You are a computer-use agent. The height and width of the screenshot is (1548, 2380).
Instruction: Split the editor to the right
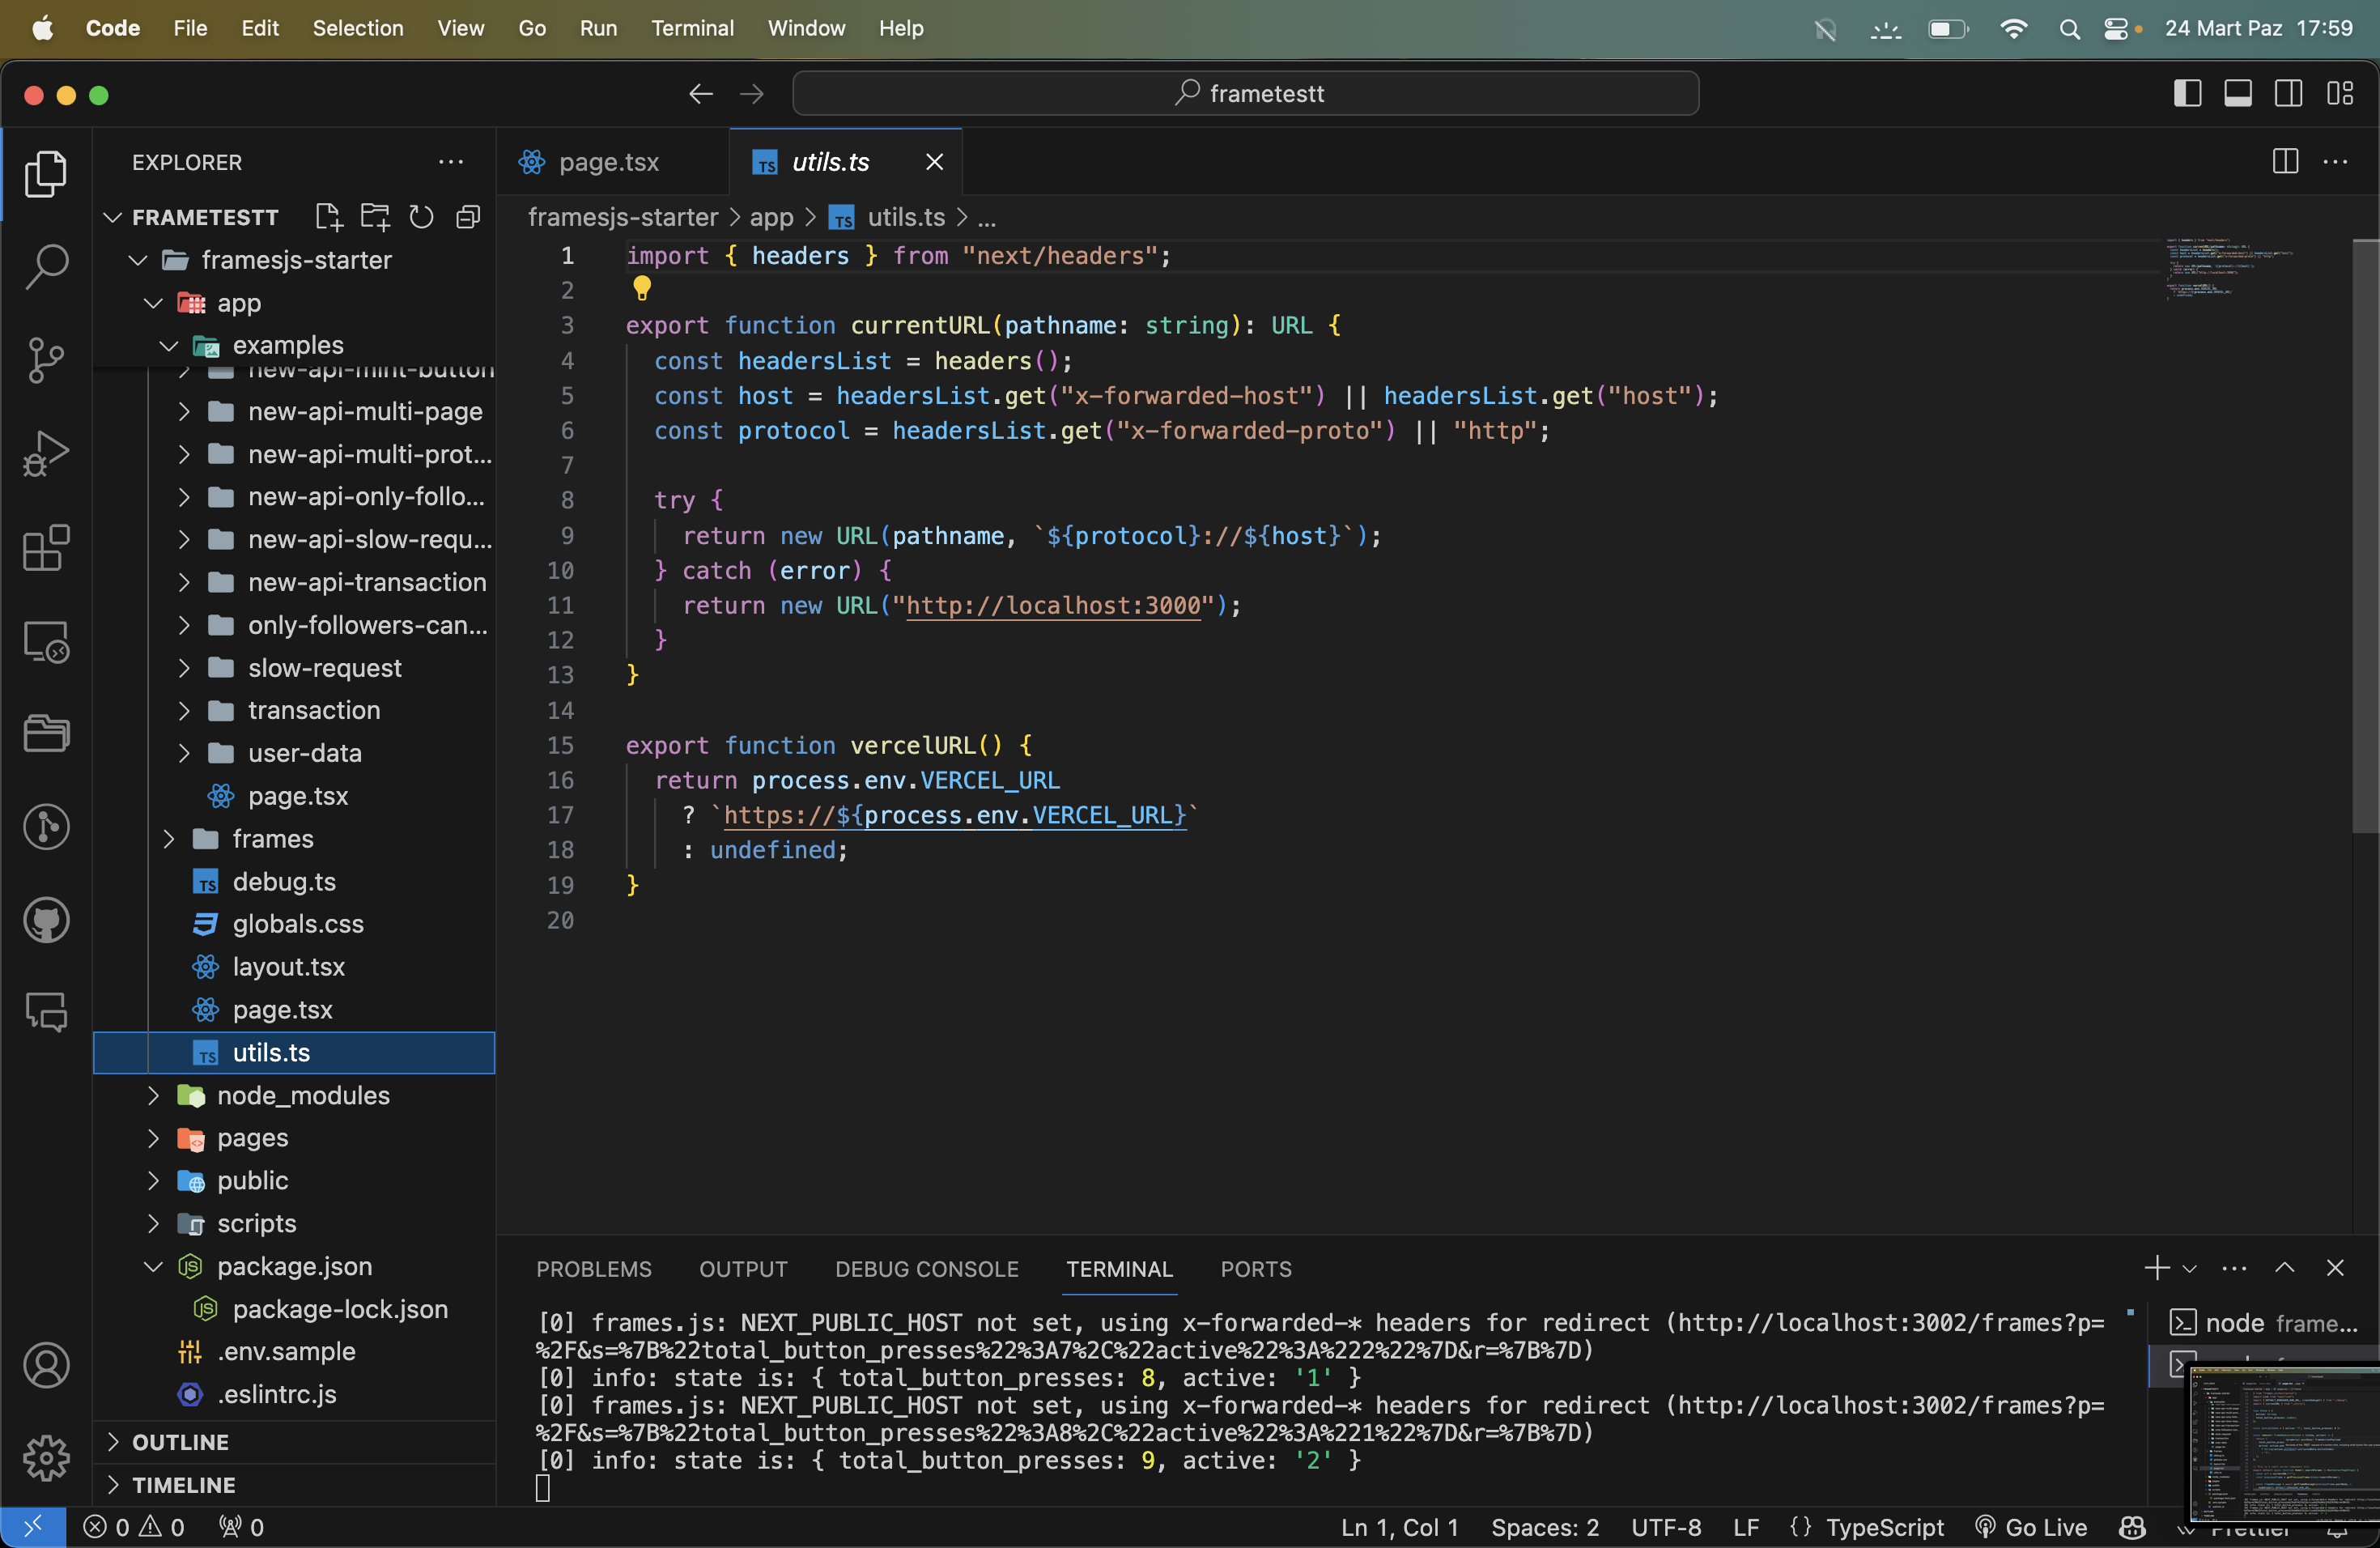pos(2285,162)
